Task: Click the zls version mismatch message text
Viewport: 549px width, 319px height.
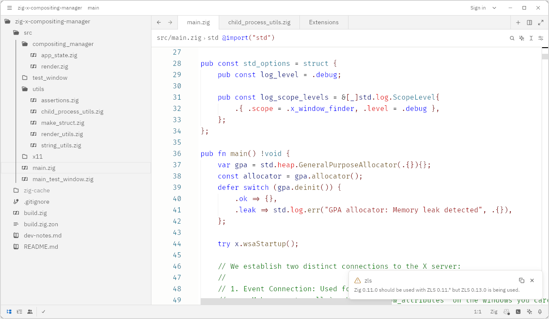Action: pyautogui.click(x=437, y=290)
